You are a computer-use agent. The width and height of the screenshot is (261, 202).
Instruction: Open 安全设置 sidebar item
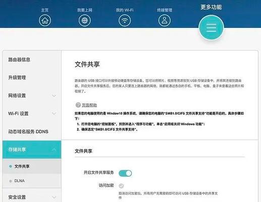[x=32, y=197]
